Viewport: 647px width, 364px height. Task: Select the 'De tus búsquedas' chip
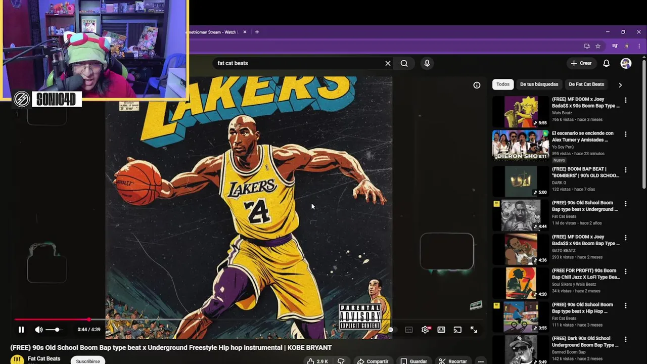click(x=539, y=84)
